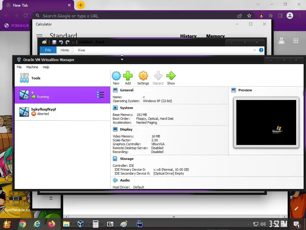Click the Paint help question mark icon
Screen dimensions: 306x230
tap(261, 50)
